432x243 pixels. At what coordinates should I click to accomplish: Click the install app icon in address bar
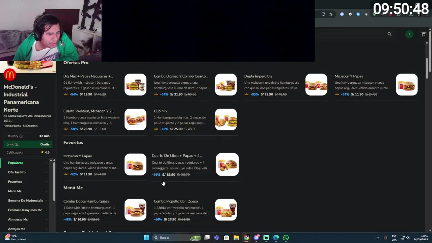tap(323, 14)
